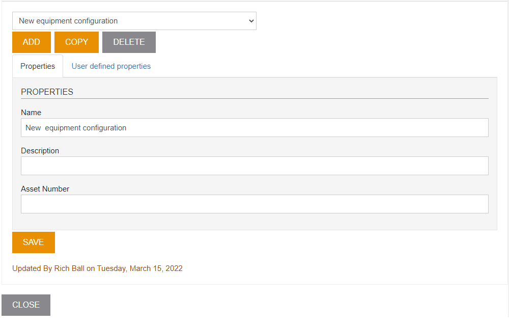Select the Asset Number input field
This screenshot has width=509, height=326.
(x=254, y=204)
